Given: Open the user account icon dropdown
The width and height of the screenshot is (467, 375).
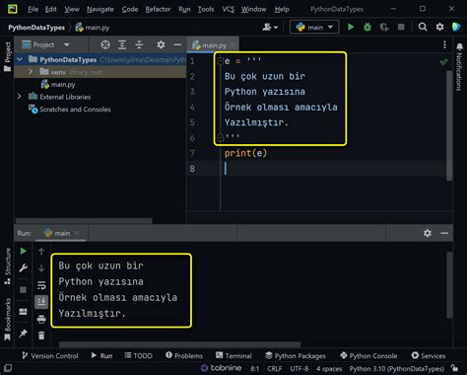Looking at the screenshot, I should click(x=270, y=27).
